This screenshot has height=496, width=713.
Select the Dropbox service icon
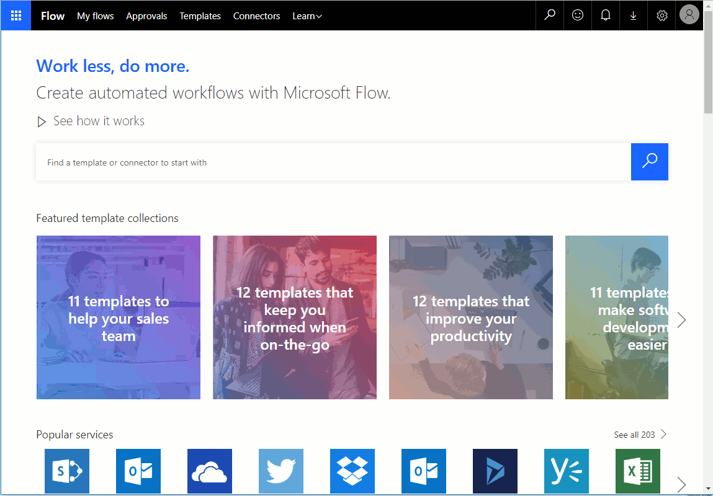click(x=352, y=471)
